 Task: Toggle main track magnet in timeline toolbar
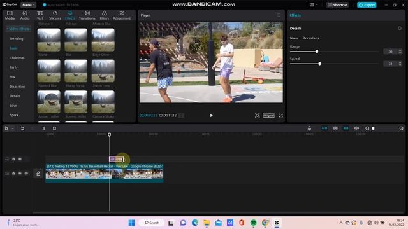click(x=324, y=128)
